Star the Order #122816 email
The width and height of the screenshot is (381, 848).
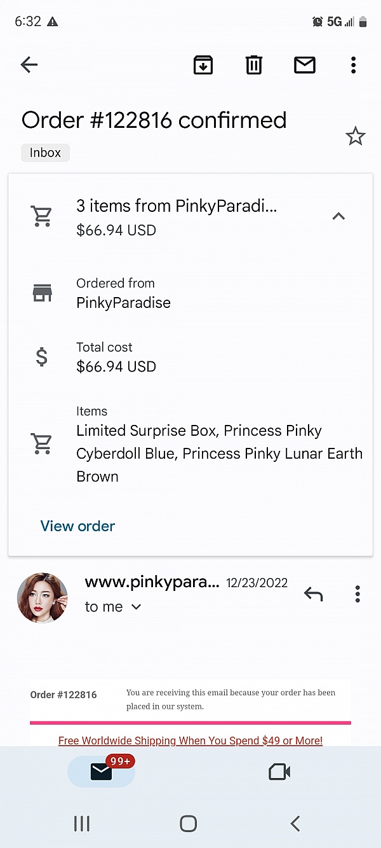(355, 136)
